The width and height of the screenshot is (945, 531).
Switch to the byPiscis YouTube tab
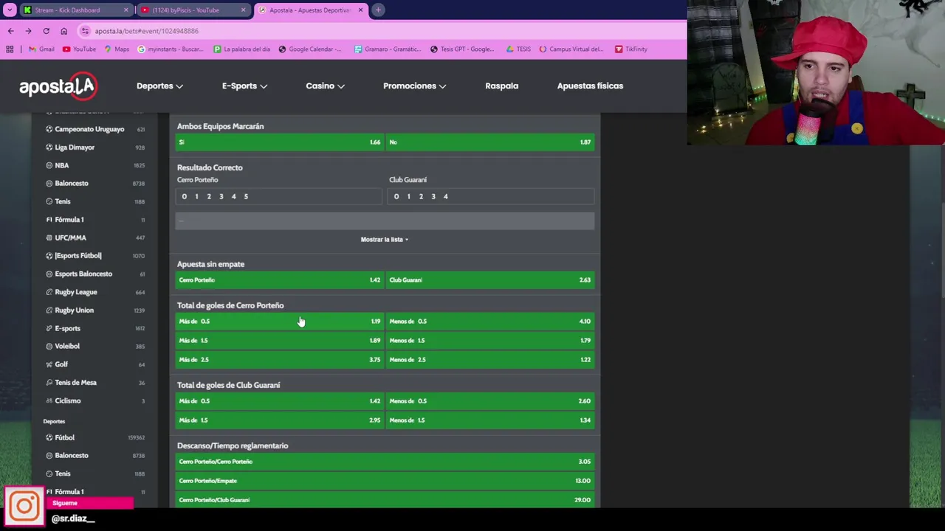[193, 10]
